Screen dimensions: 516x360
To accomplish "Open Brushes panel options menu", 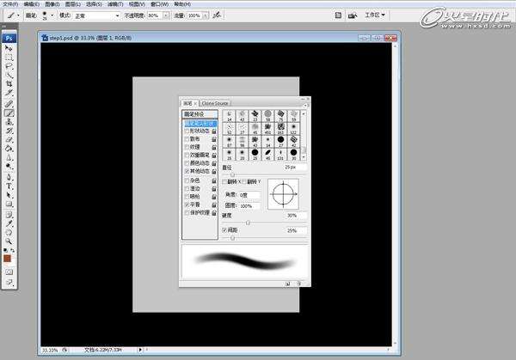I will click(x=305, y=105).
